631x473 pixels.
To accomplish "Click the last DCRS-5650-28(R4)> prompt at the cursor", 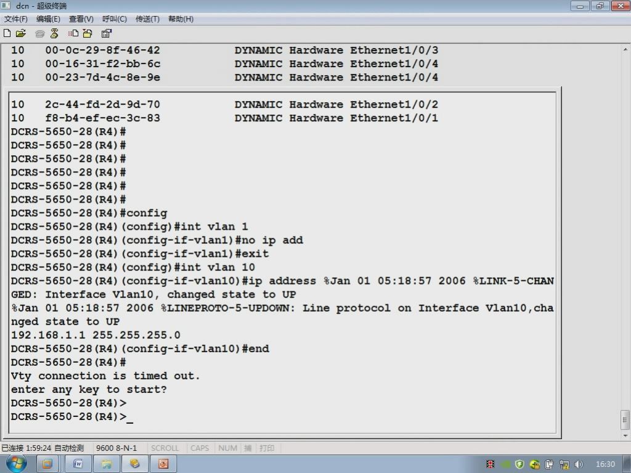I will click(69, 417).
